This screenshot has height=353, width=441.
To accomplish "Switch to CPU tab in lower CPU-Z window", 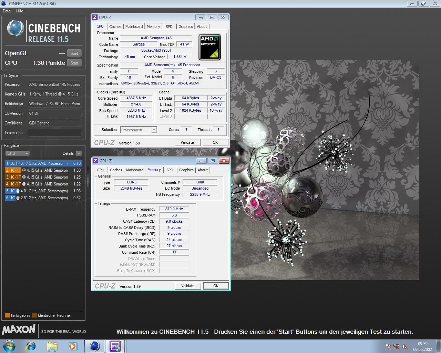I will click(x=101, y=170).
